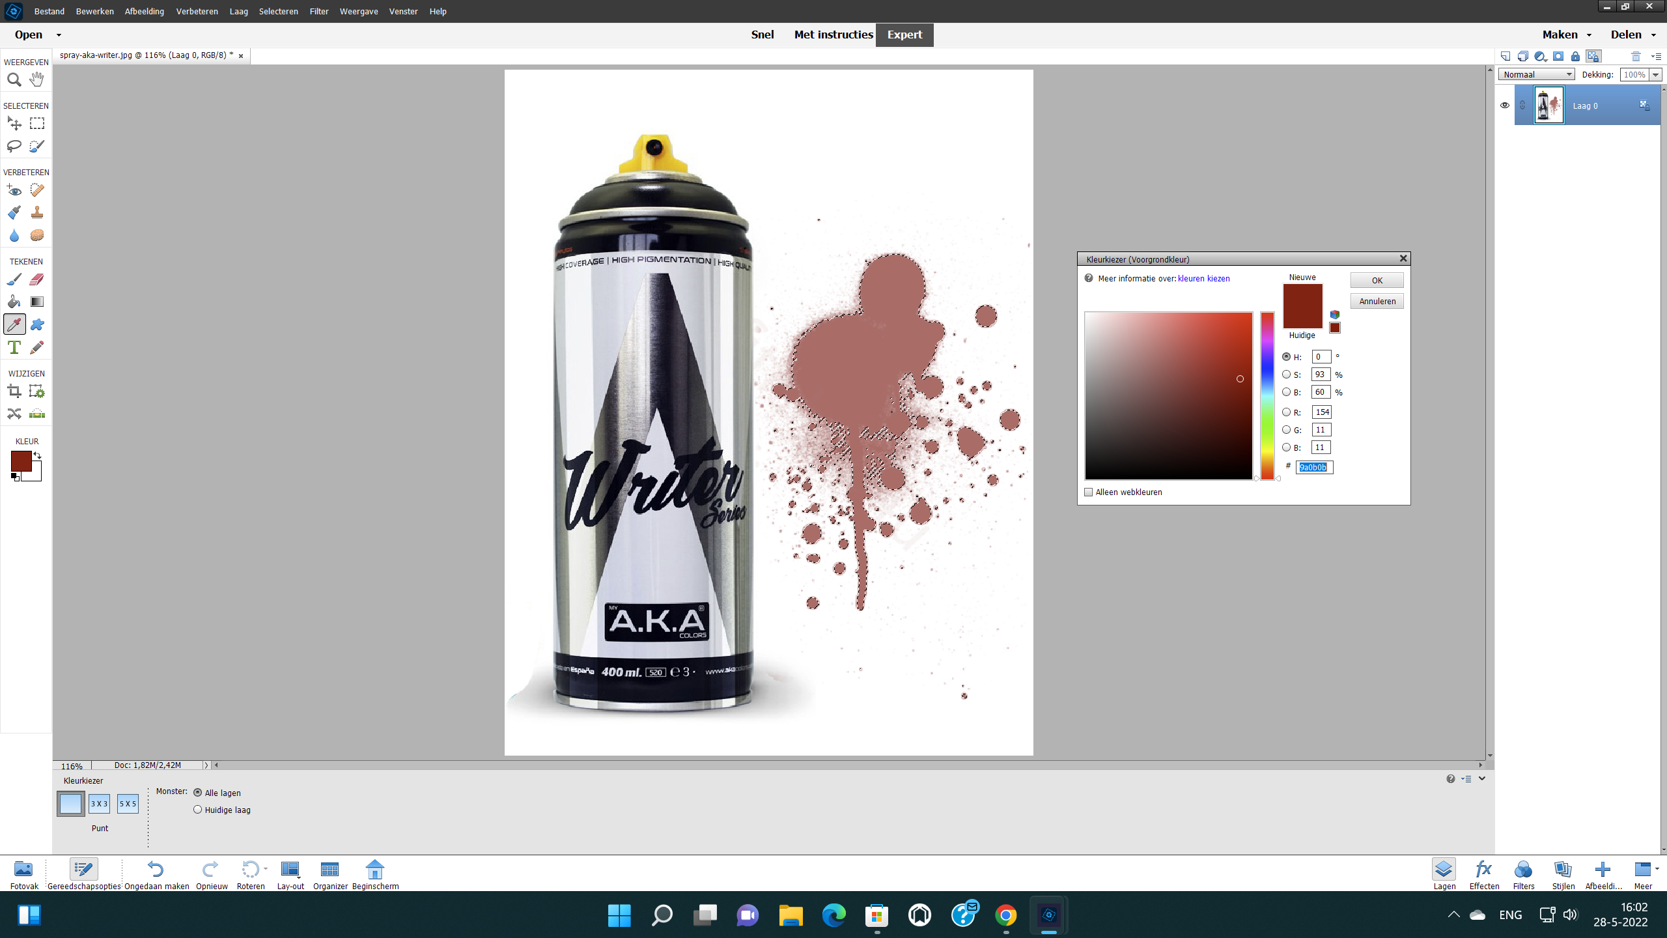Image resolution: width=1667 pixels, height=938 pixels.
Task: Enable the Alleen webkleuren checkbox
Action: click(x=1088, y=492)
